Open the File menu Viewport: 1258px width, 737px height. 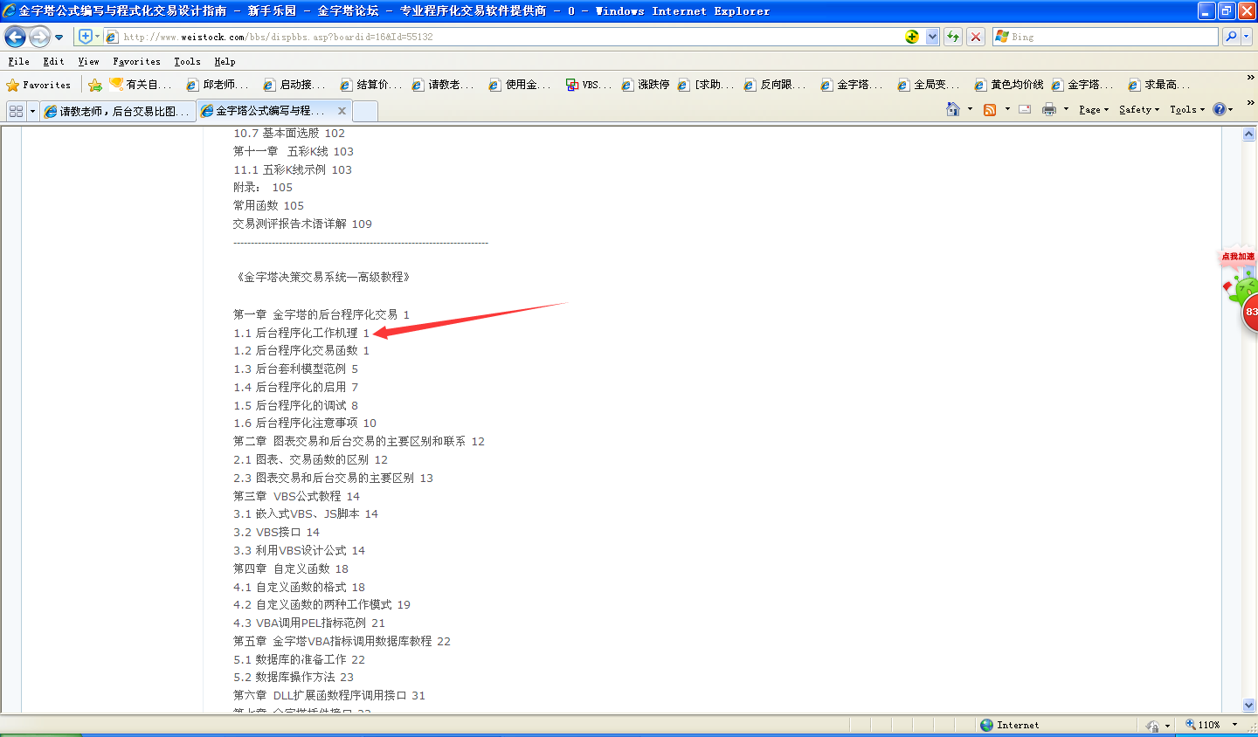pyautogui.click(x=18, y=61)
